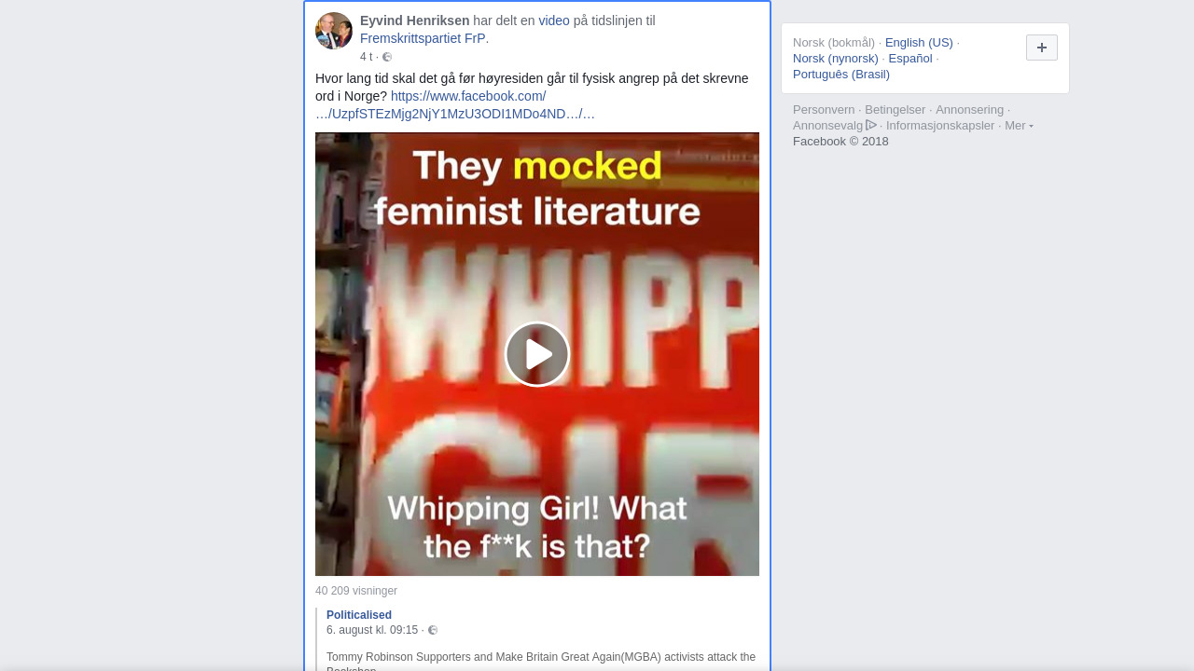Image resolution: width=1194 pixels, height=671 pixels.
Task: Open the Politicalised page link
Action: [x=359, y=615]
